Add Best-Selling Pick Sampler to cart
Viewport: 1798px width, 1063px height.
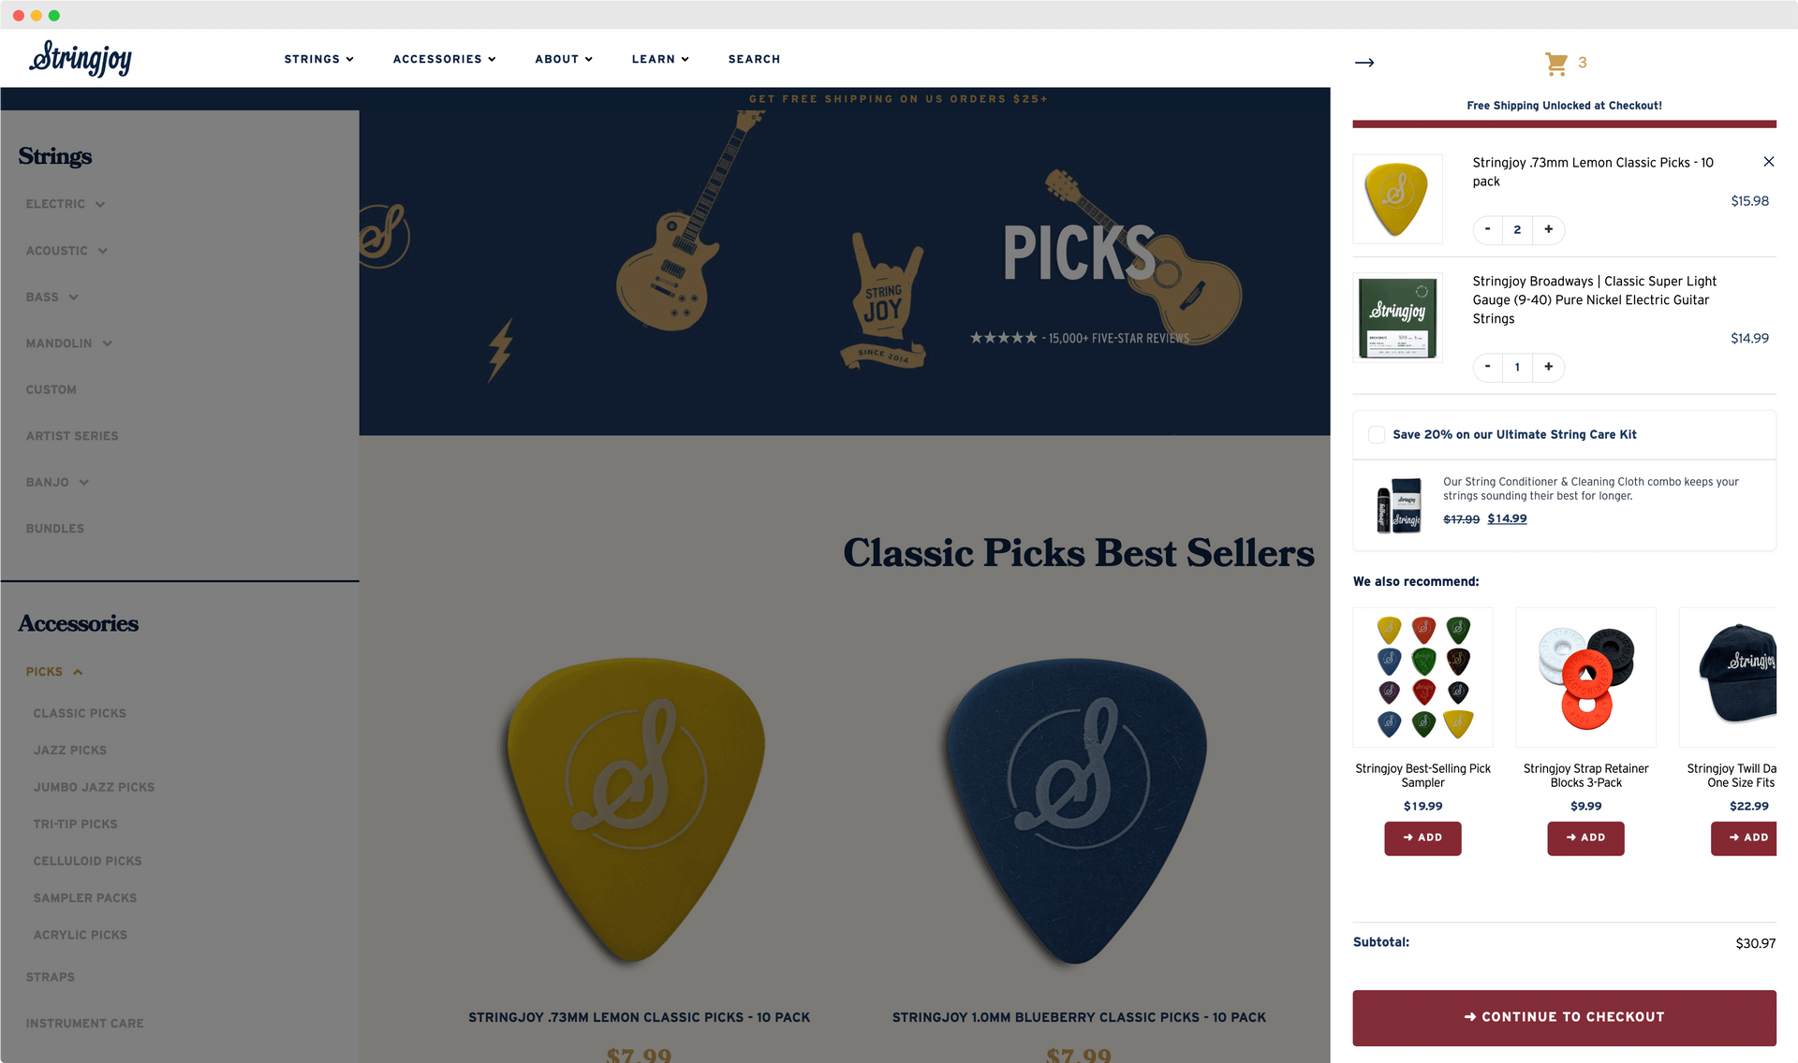coord(1422,837)
